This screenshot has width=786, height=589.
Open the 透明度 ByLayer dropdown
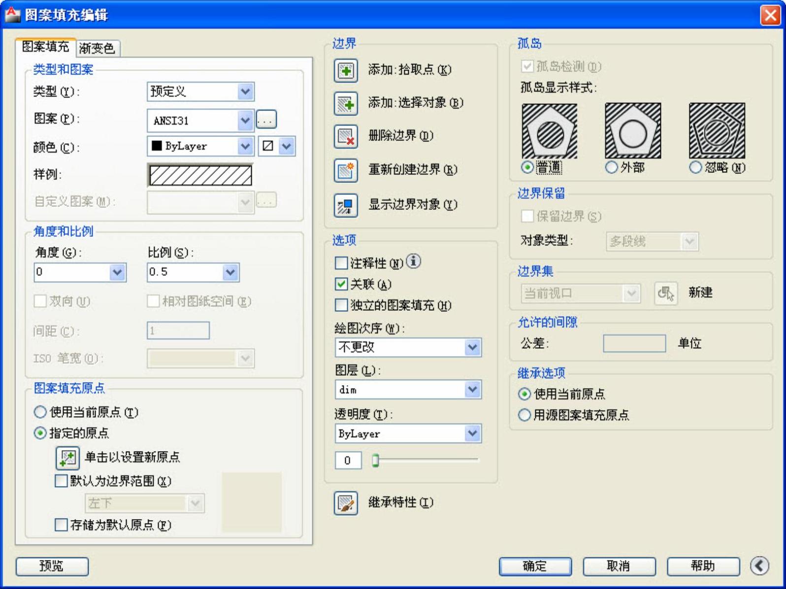coord(408,433)
